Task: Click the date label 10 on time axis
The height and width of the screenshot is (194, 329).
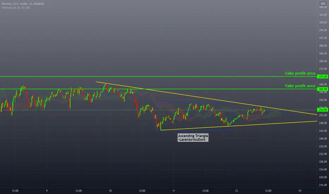Action: (110, 190)
